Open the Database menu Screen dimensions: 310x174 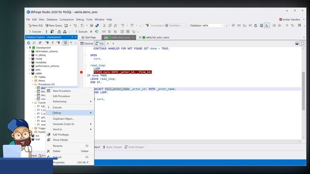point(52,19)
